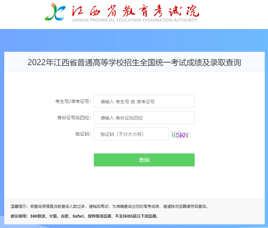This screenshot has width=268, height=228.
Task: Click the 验证码 field label
Action: 83,134
